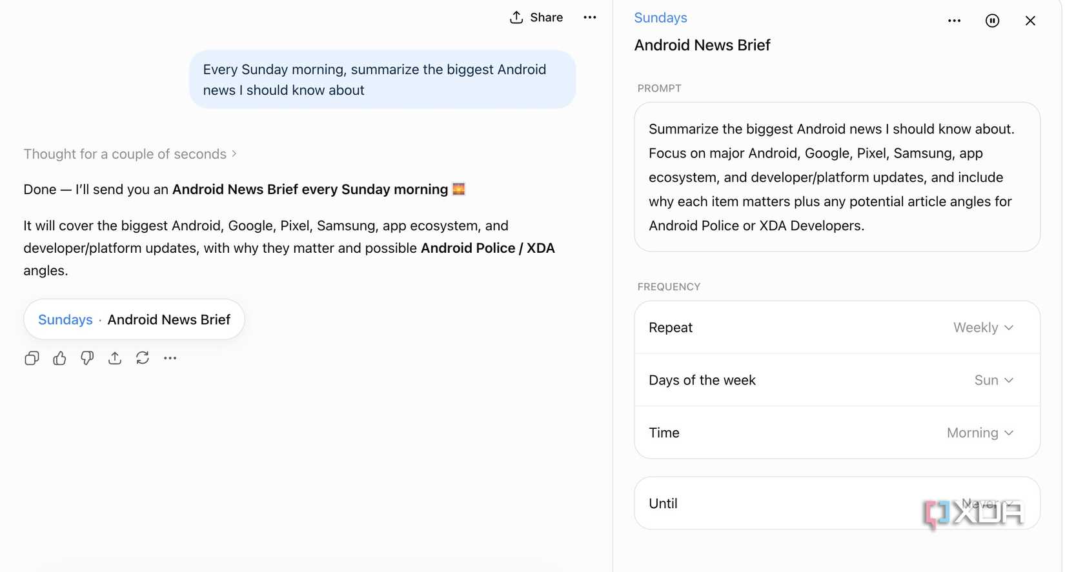Viewport: 1065px width, 572px height.
Task: Click the Share upload arrow icon in header
Action: [516, 17]
